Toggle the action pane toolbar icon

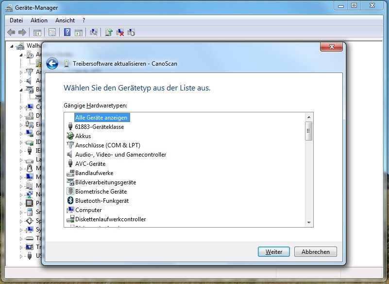(x=79, y=32)
